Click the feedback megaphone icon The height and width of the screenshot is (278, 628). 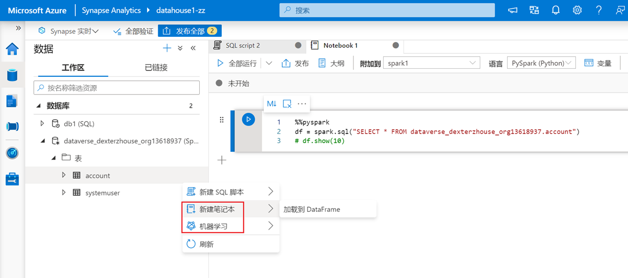(x=513, y=11)
